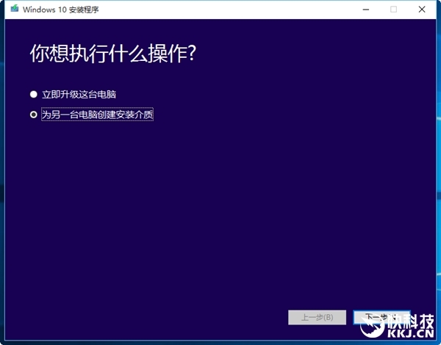Click the greyed-out maximize button
Screen dimensions: 441x345
(393, 10)
